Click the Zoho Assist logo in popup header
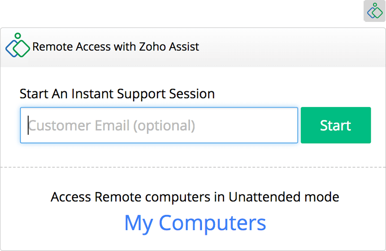The image size is (386, 251). 17,46
